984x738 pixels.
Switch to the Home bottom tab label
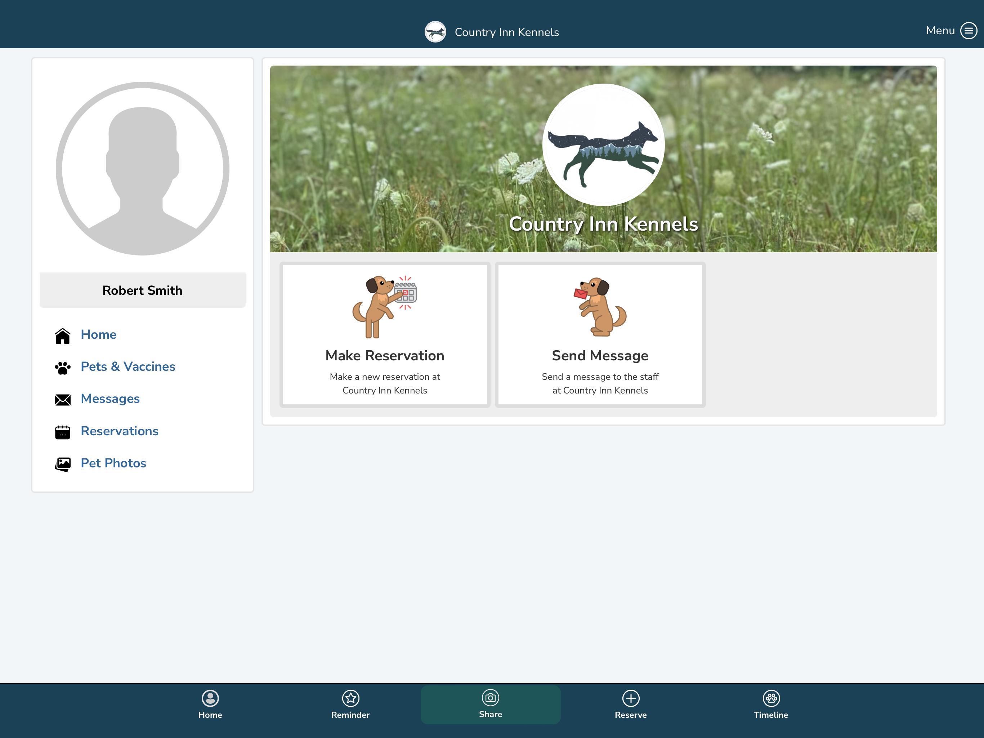click(210, 715)
